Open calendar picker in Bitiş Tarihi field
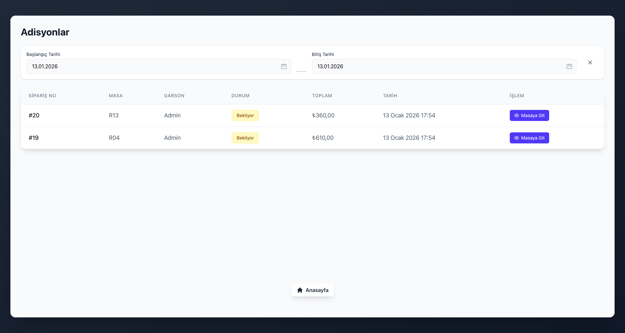The height and width of the screenshot is (333, 625). coord(569,66)
